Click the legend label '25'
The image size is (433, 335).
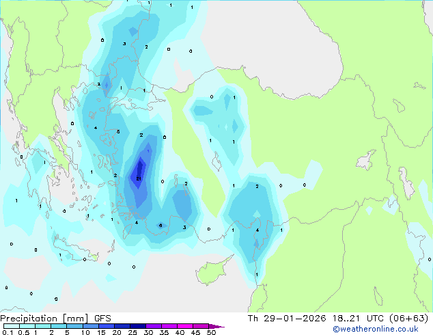(x=132, y=332)
